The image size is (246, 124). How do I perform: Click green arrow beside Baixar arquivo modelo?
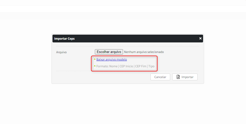pos(95,59)
